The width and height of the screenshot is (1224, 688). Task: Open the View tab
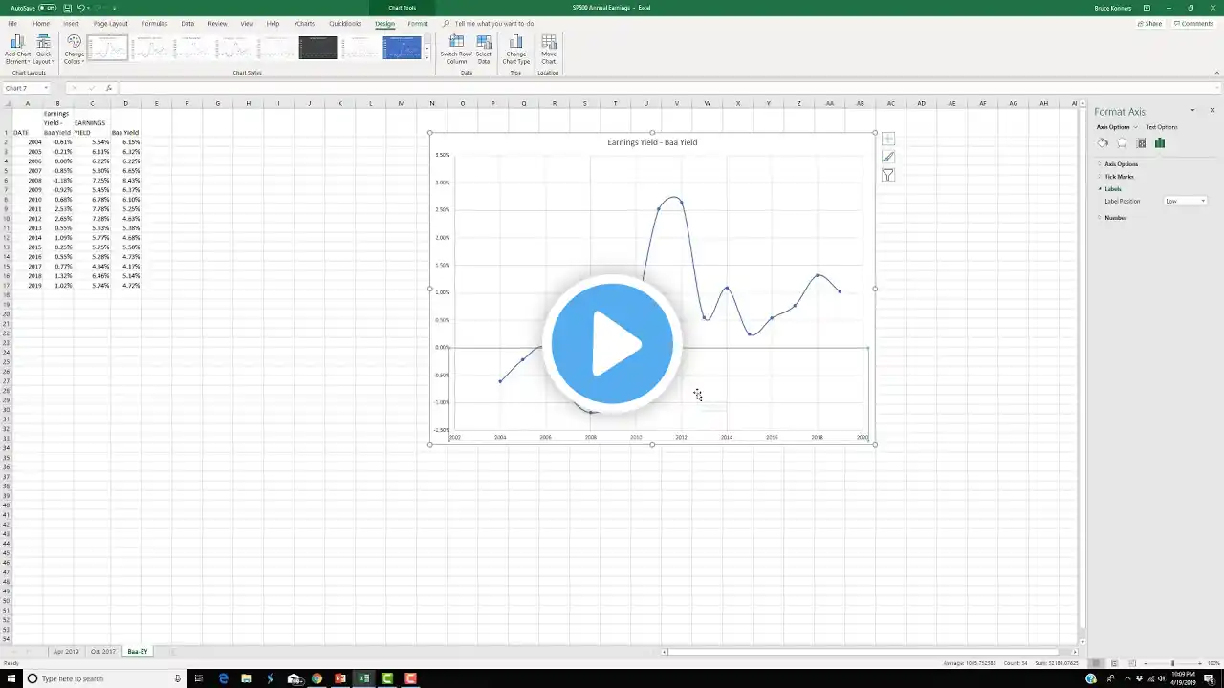coord(248,23)
